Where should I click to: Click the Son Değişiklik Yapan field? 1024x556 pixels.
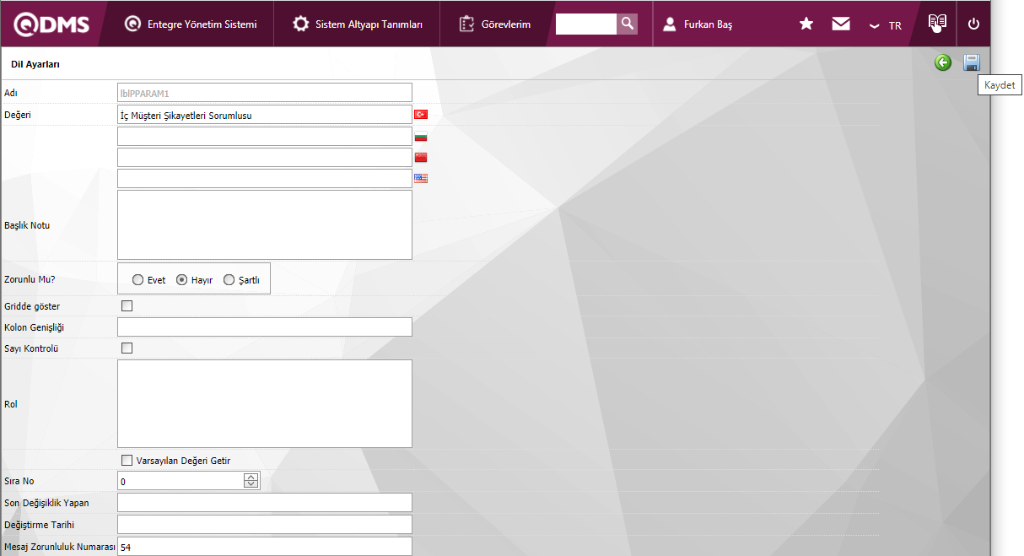click(265, 502)
